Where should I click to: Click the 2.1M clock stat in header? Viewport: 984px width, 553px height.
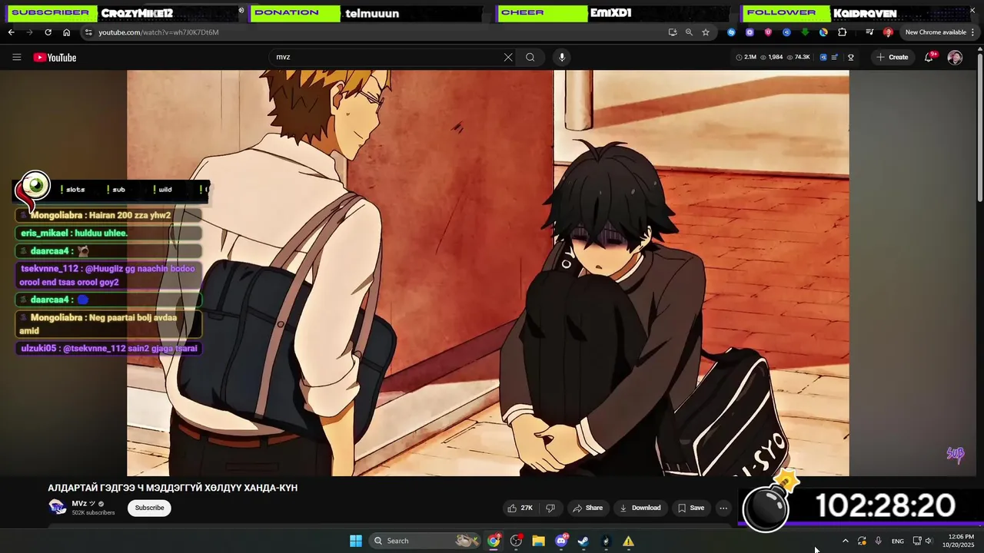[746, 57]
